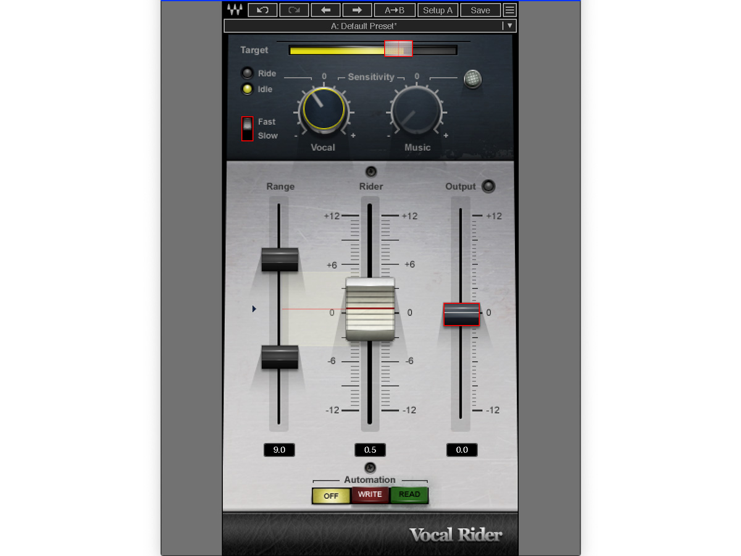Toggle the sidechain grid button near Music
741x556 pixels.
coord(473,78)
